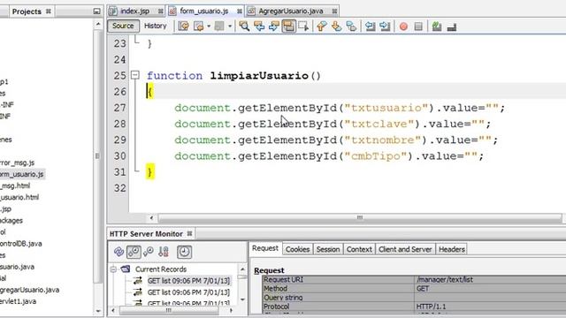Click monitor records horizontal scrollbar thumb
Image resolution: width=566 pixels, height=318 pixels.
pyautogui.click(x=169, y=310)
